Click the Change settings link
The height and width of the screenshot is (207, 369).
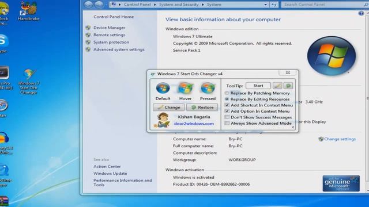coord(340,139)
